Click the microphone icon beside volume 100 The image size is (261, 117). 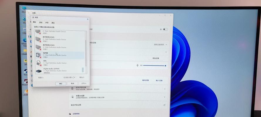[x=137, y=65]
